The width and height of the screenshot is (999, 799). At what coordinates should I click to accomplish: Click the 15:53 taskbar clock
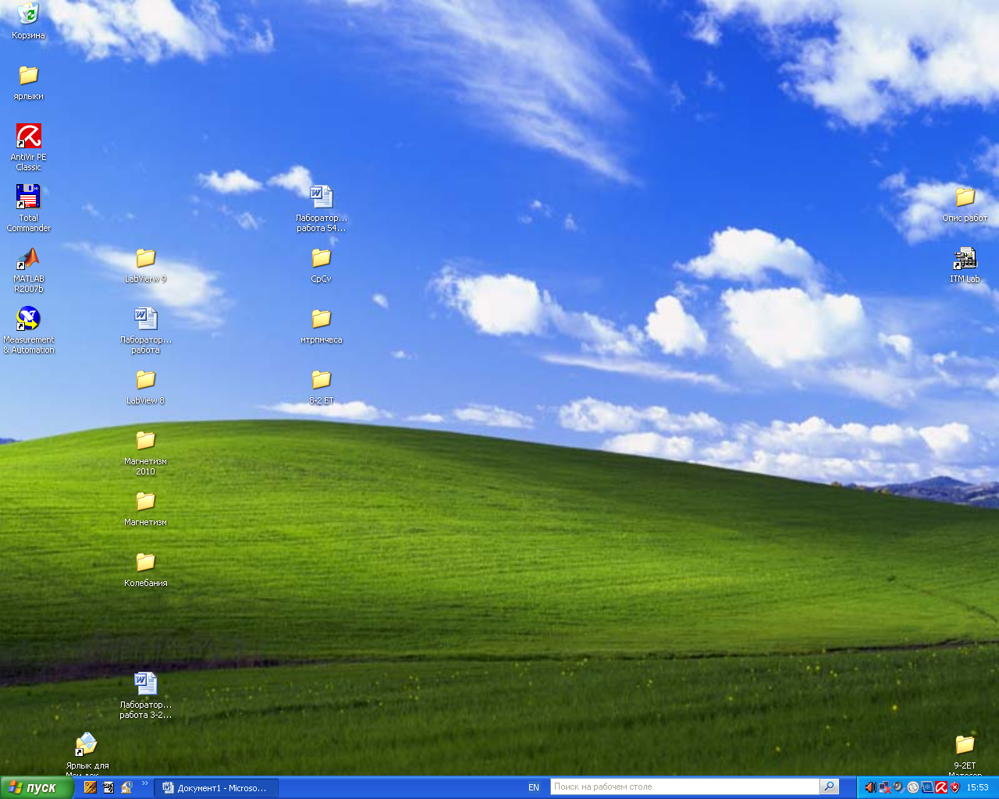(977, 787)
